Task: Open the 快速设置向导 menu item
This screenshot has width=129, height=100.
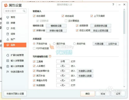Action: [15, 72]
